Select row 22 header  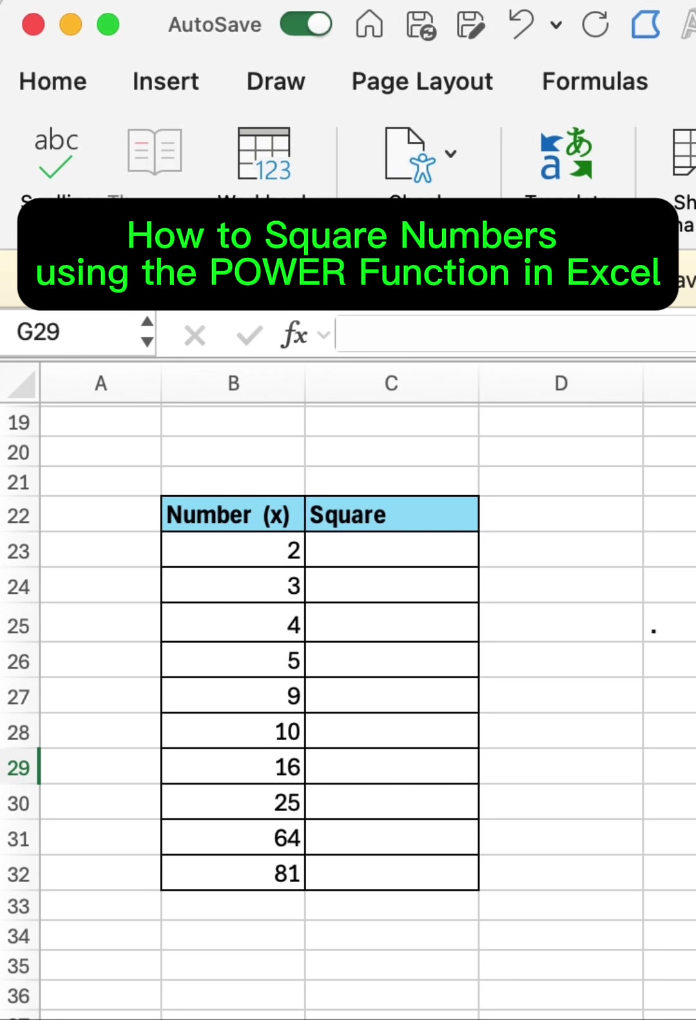tap(19, 515)
